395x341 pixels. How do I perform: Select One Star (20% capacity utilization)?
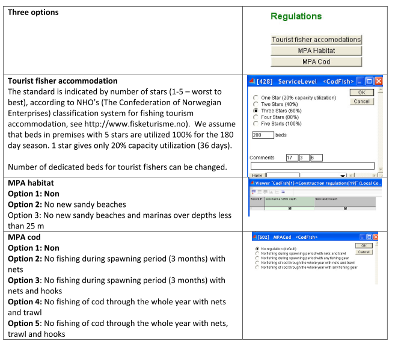click(256, 97)
